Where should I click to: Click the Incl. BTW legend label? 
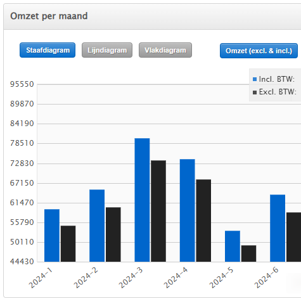pyautogui.click(x=277, y=79)
